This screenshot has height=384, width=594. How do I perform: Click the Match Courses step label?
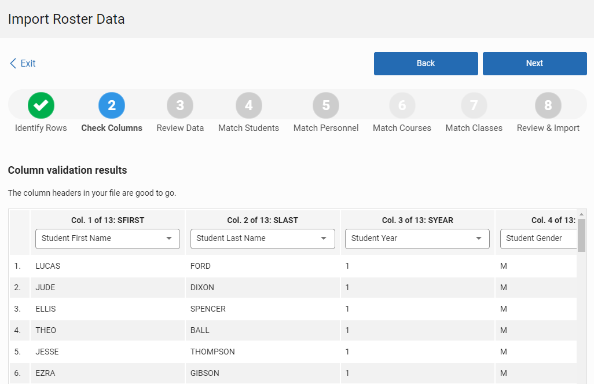402,128
